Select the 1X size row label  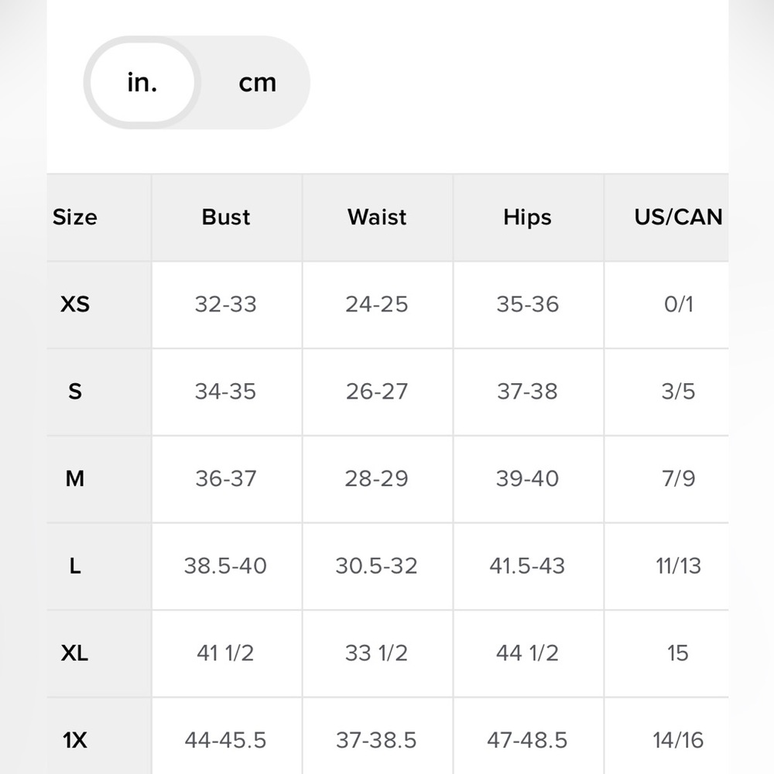(75, 741)
